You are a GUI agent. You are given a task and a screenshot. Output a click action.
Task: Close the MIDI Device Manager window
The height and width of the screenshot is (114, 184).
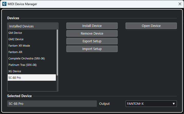click(180, 4)
